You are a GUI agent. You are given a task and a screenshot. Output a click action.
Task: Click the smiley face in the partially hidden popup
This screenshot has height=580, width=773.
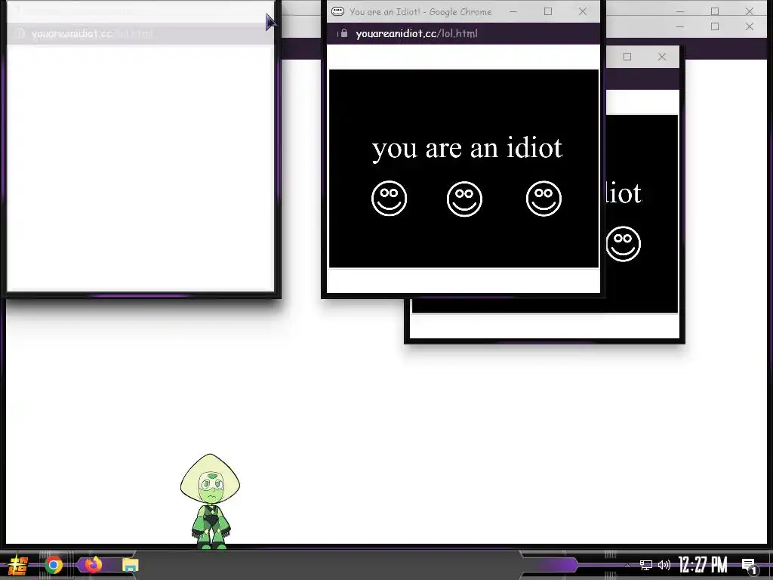(623, 244)
